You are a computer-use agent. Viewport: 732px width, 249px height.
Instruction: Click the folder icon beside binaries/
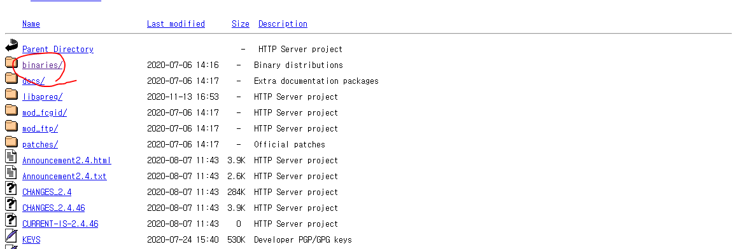pyautogui.click(x=11, y=62)
